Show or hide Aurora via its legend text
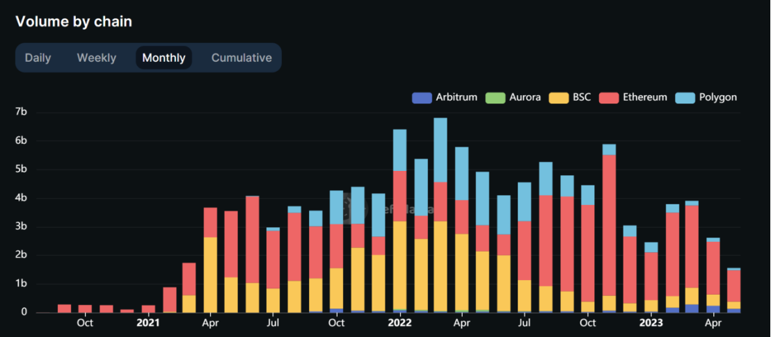Screen dimensions: 771x337 pyautogui.click(x=525, y=97)
